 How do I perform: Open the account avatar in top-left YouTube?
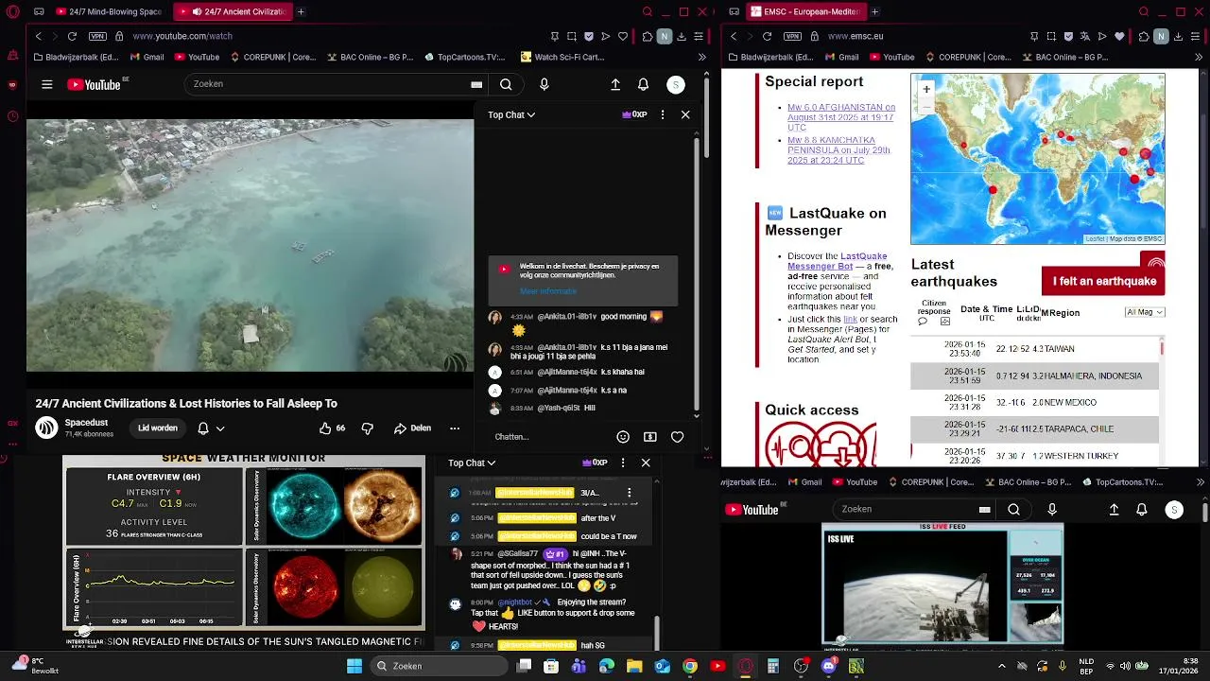(675, 84)
